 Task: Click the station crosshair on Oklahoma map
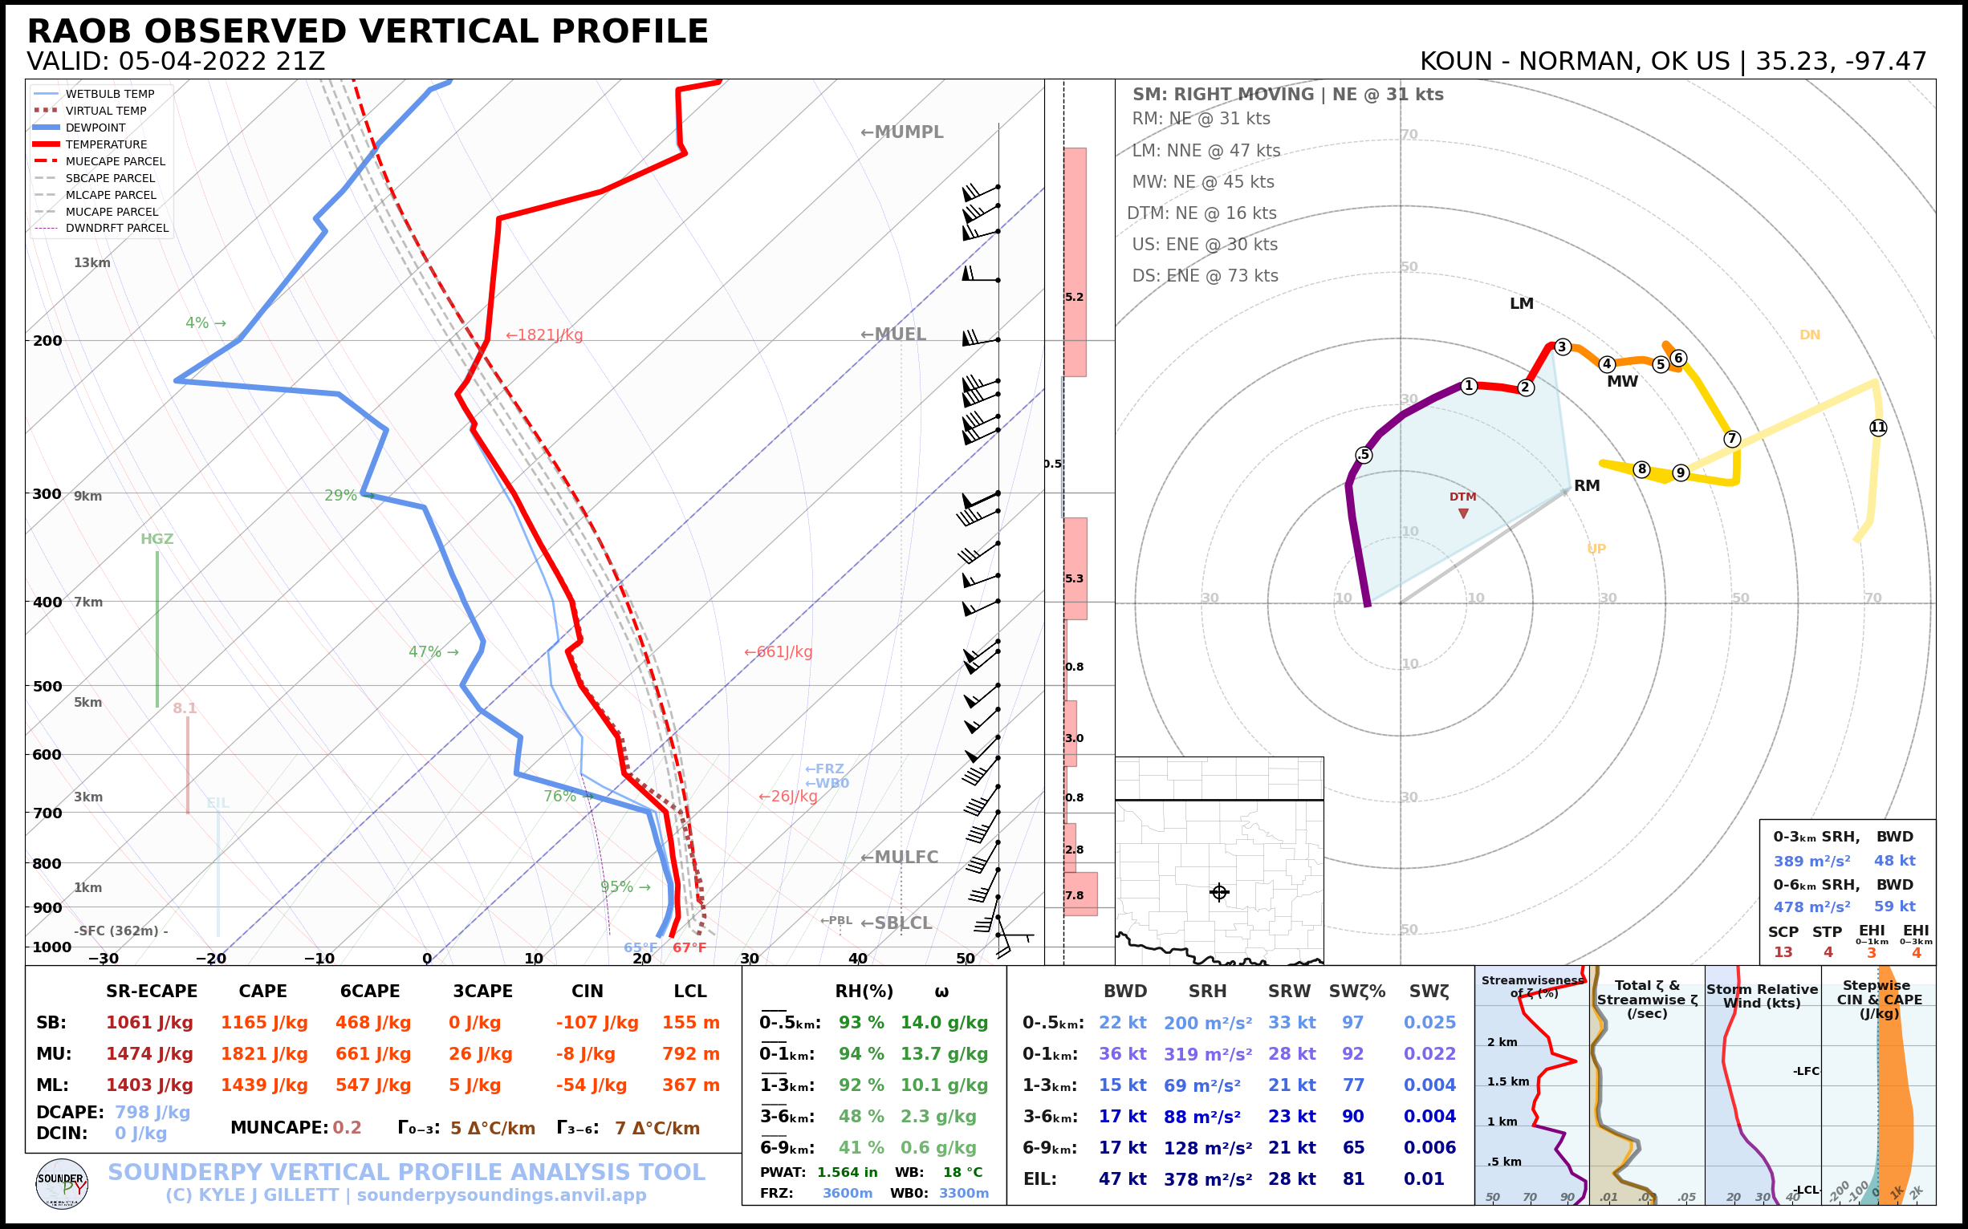click(1219, 893)
